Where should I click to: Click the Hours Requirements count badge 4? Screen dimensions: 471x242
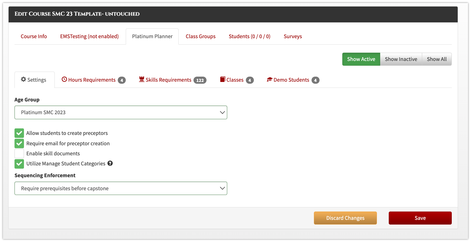point(122,80)
